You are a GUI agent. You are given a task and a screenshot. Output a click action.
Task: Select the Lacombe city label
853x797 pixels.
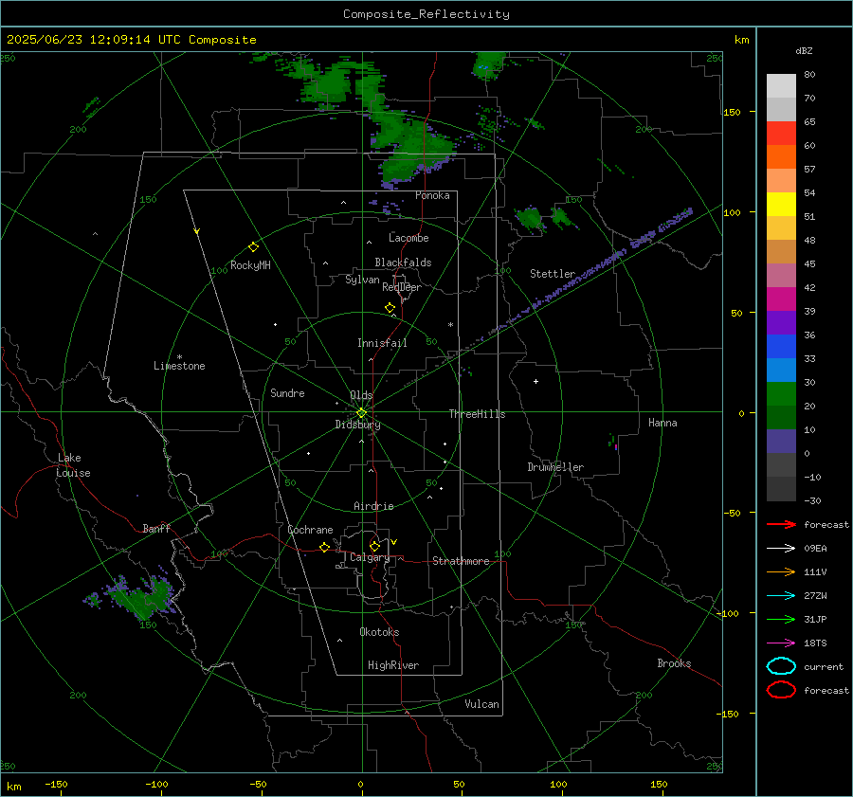pyautogui.click(x=408, y=238)
